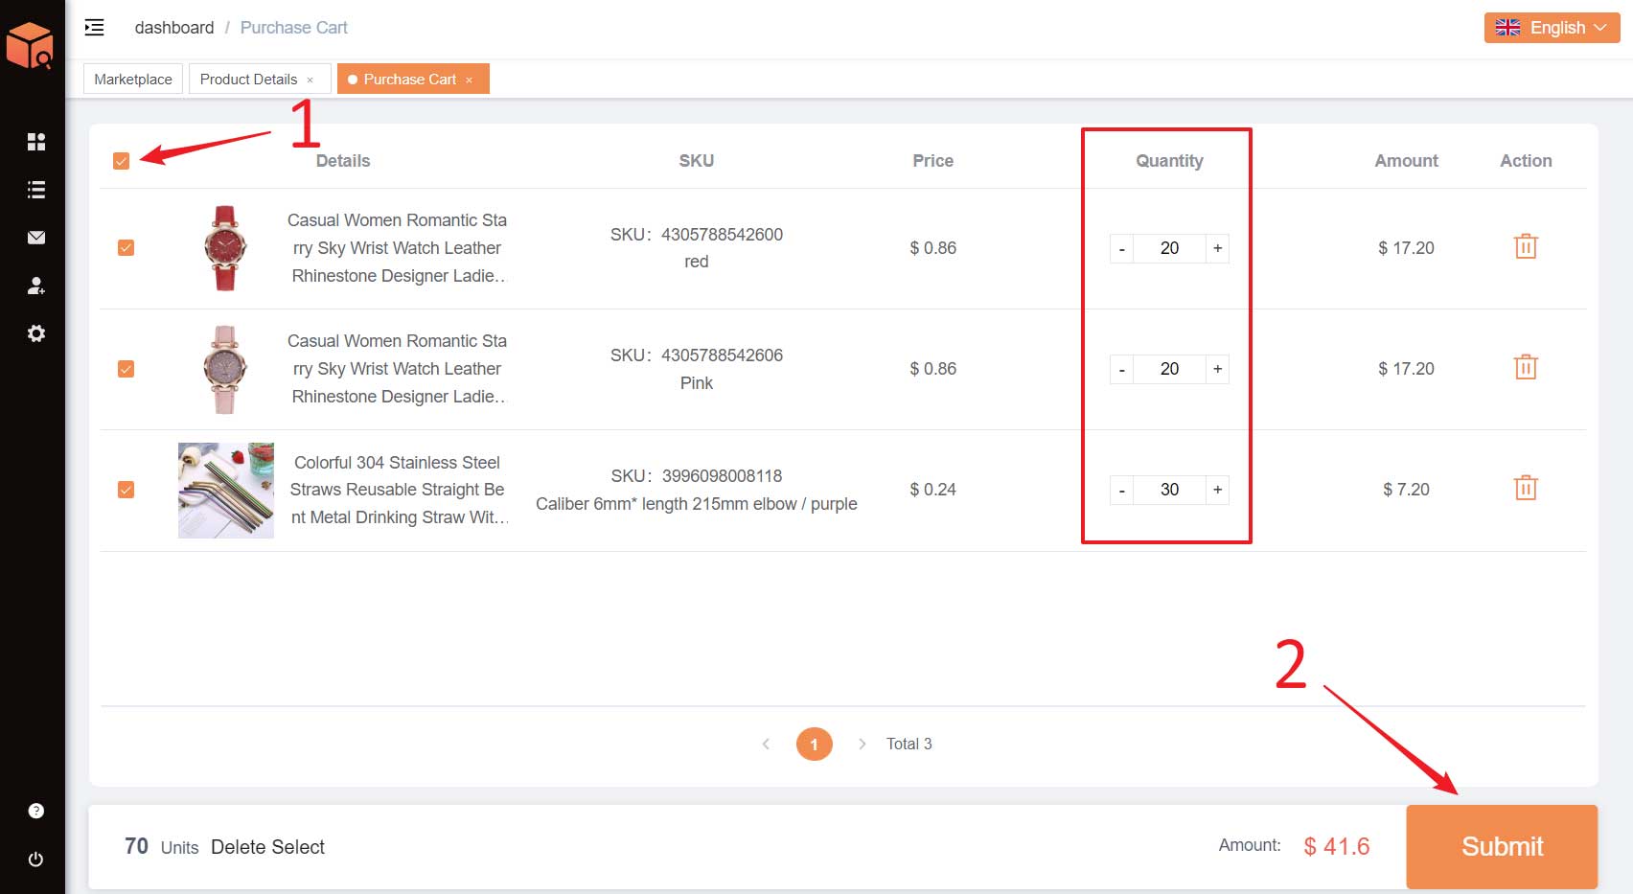This screenshot has height=894, width=1633.
Task: Toggle the select-all checkbox in header
Action: tap(121, 161)
